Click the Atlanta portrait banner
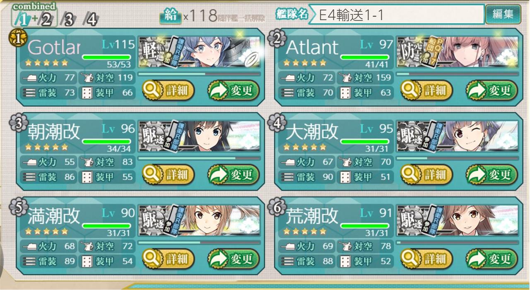 (458, 52)
